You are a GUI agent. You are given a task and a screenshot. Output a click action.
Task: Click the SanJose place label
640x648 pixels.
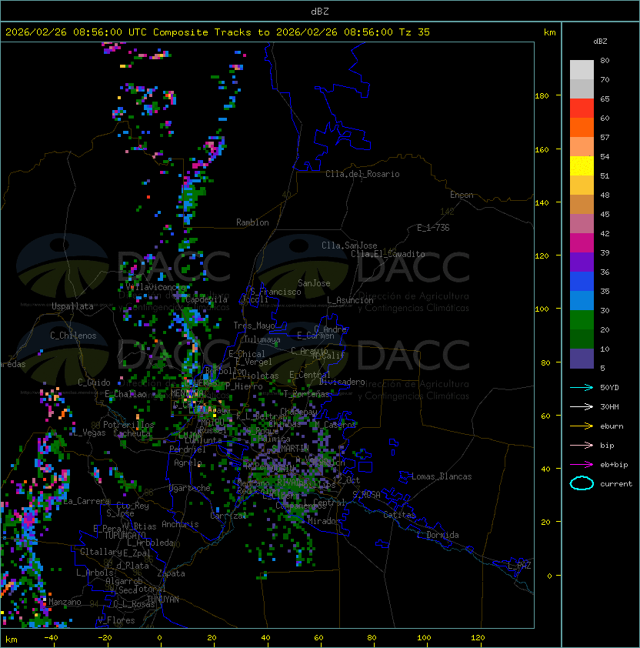coord(314,283)
